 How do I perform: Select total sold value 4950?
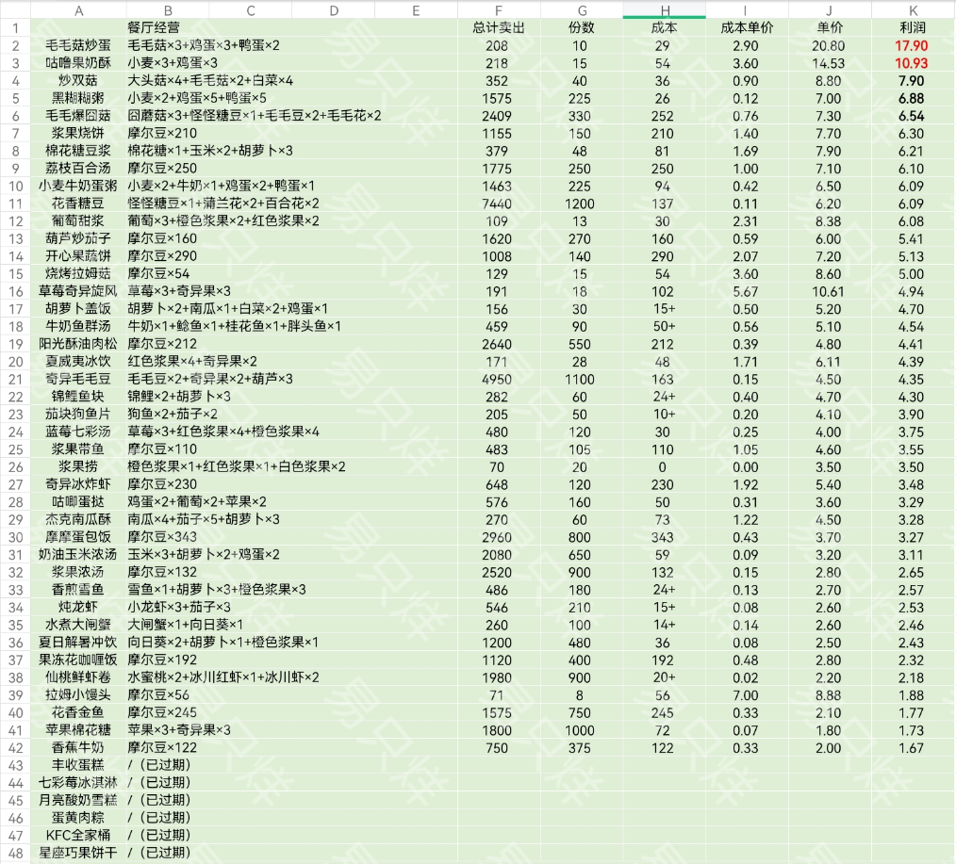click(x=497, y=380)
